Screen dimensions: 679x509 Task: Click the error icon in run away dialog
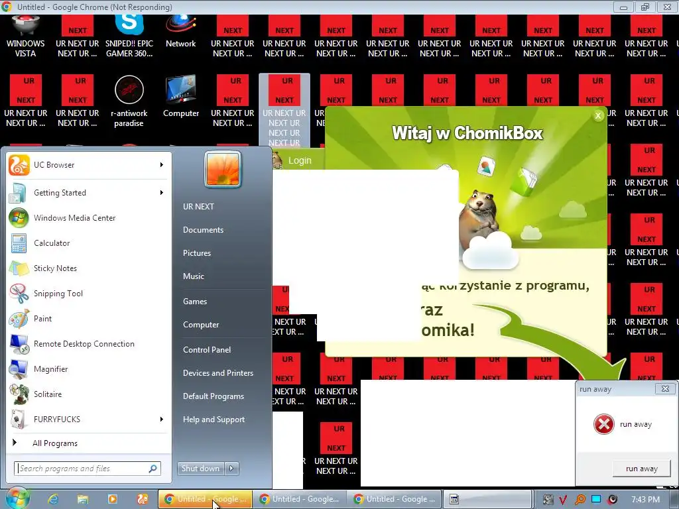point(603,424)
